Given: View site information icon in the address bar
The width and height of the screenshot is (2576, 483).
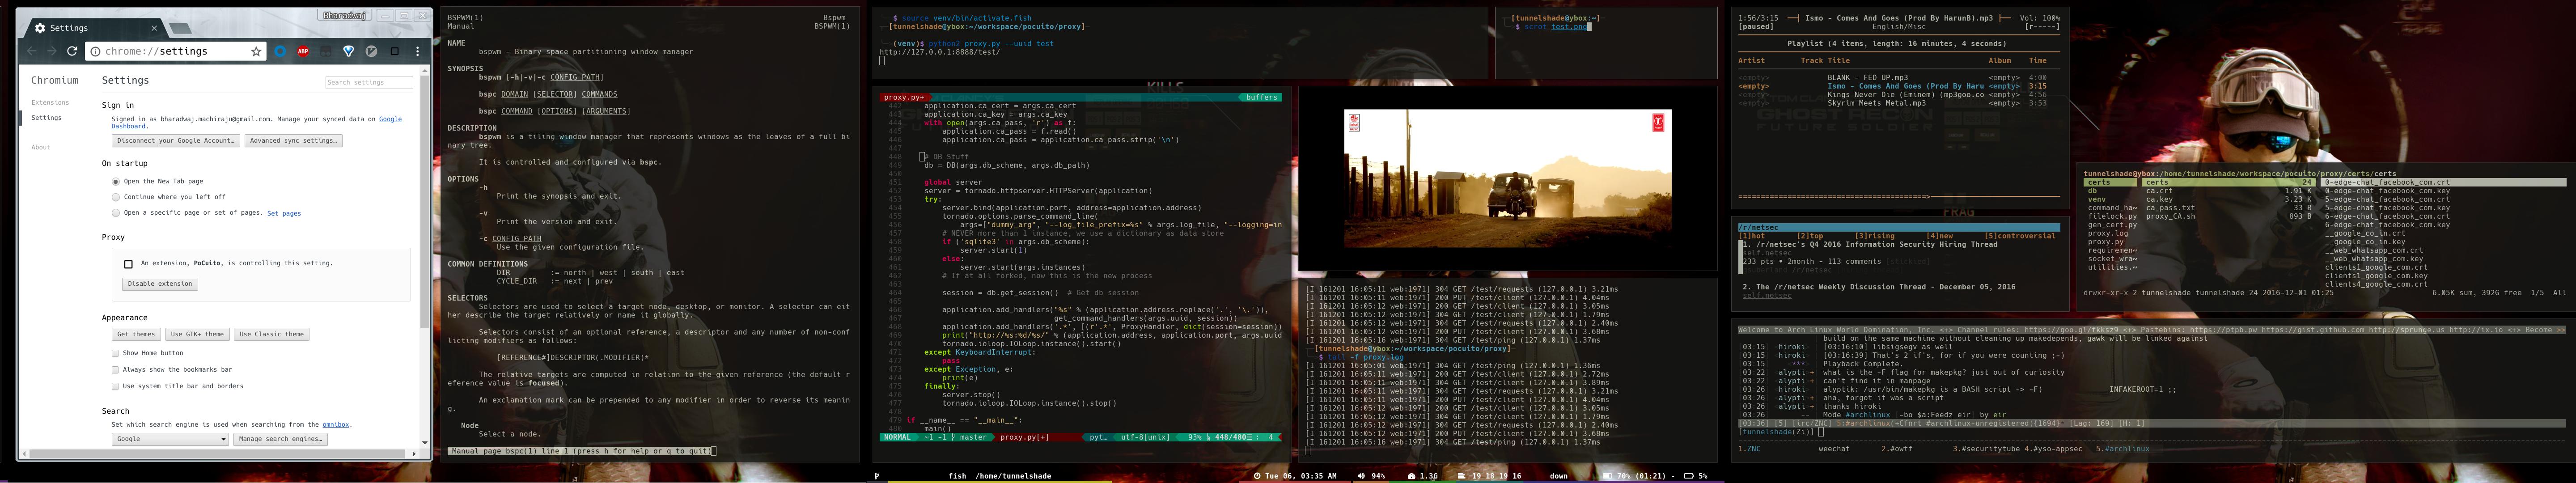Looking at the screenshot, I should point(95,51).
